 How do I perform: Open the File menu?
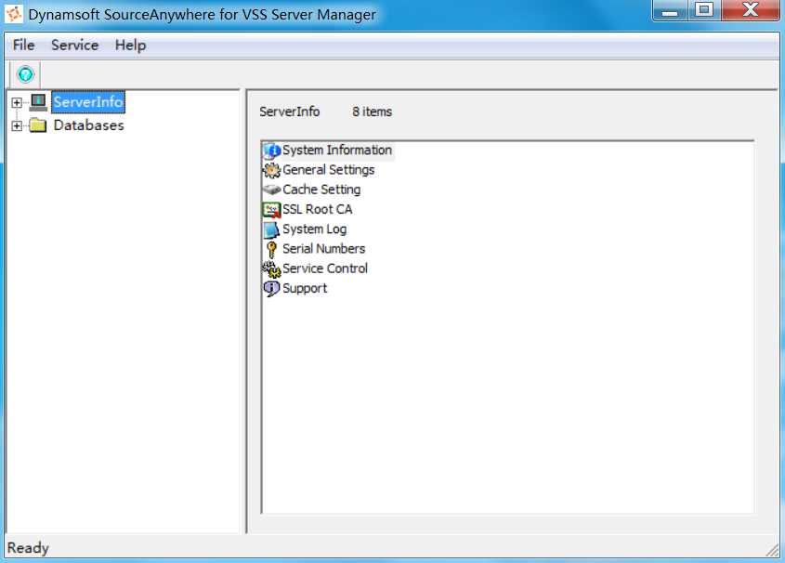[23, 45]
